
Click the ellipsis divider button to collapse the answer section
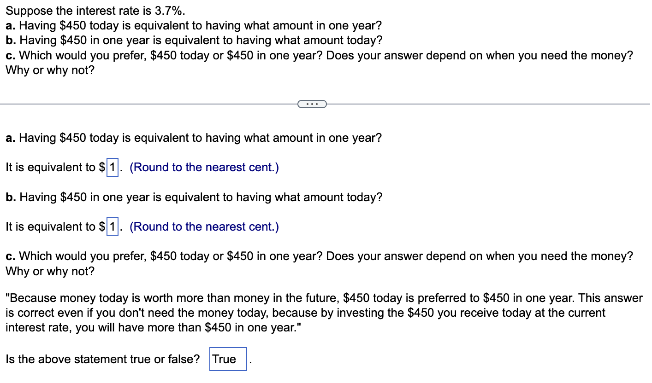tap(312, 104)
